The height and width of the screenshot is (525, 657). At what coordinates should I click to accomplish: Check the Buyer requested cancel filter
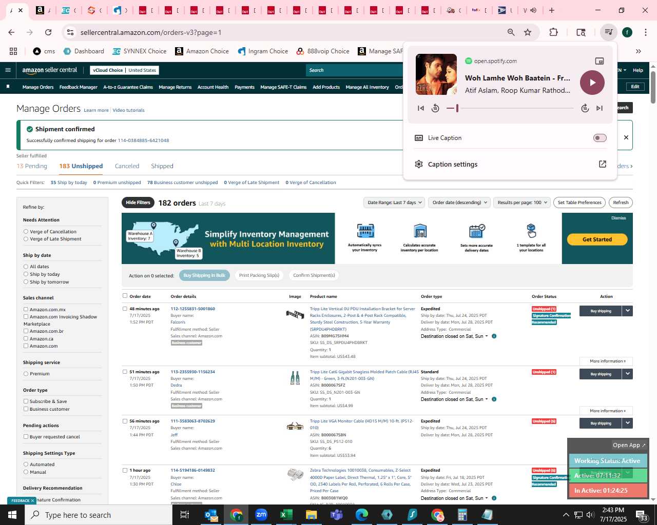tap(26, 437)
